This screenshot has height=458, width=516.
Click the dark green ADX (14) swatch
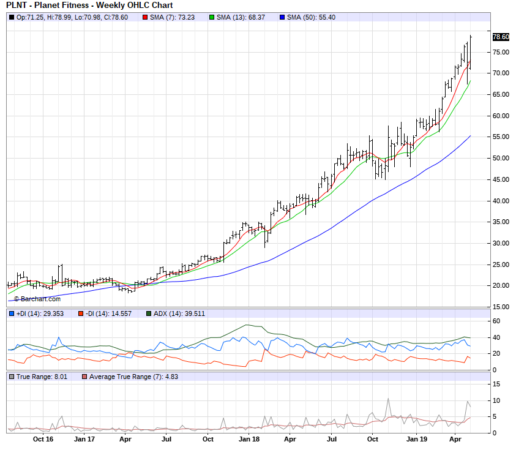[148, 313]
